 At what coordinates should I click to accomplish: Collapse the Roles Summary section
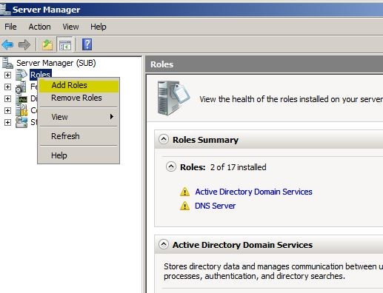164,139
